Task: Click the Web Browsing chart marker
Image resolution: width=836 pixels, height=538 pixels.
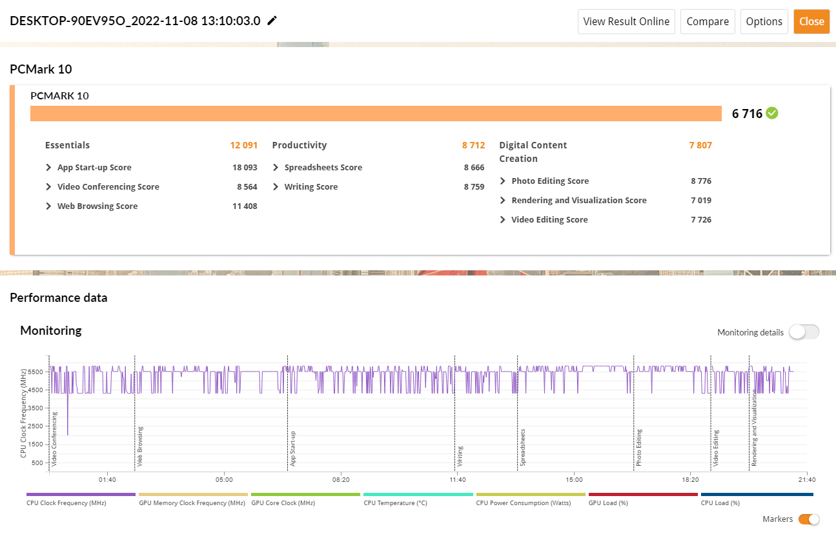Action: coord(139,446)
